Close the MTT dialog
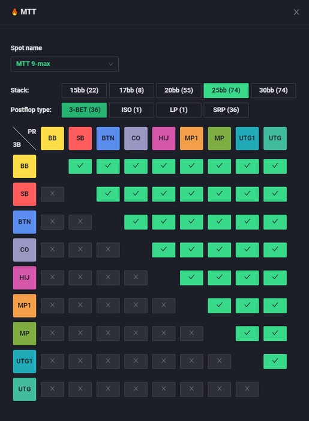309x421 pixels. pyautogui.click(x=296, y=12)
